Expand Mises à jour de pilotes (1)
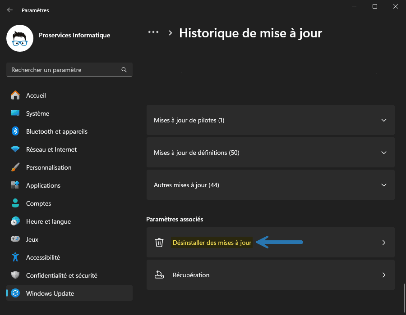Screen dimensions: 406x315 [271, 120]
